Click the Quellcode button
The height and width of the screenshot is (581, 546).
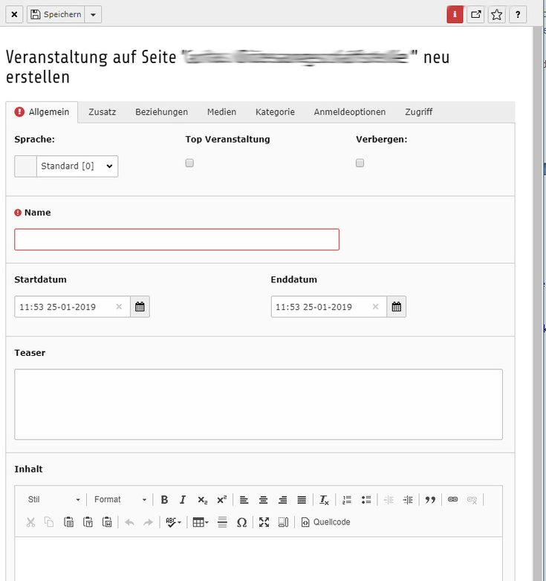click(x=325, y=522)
